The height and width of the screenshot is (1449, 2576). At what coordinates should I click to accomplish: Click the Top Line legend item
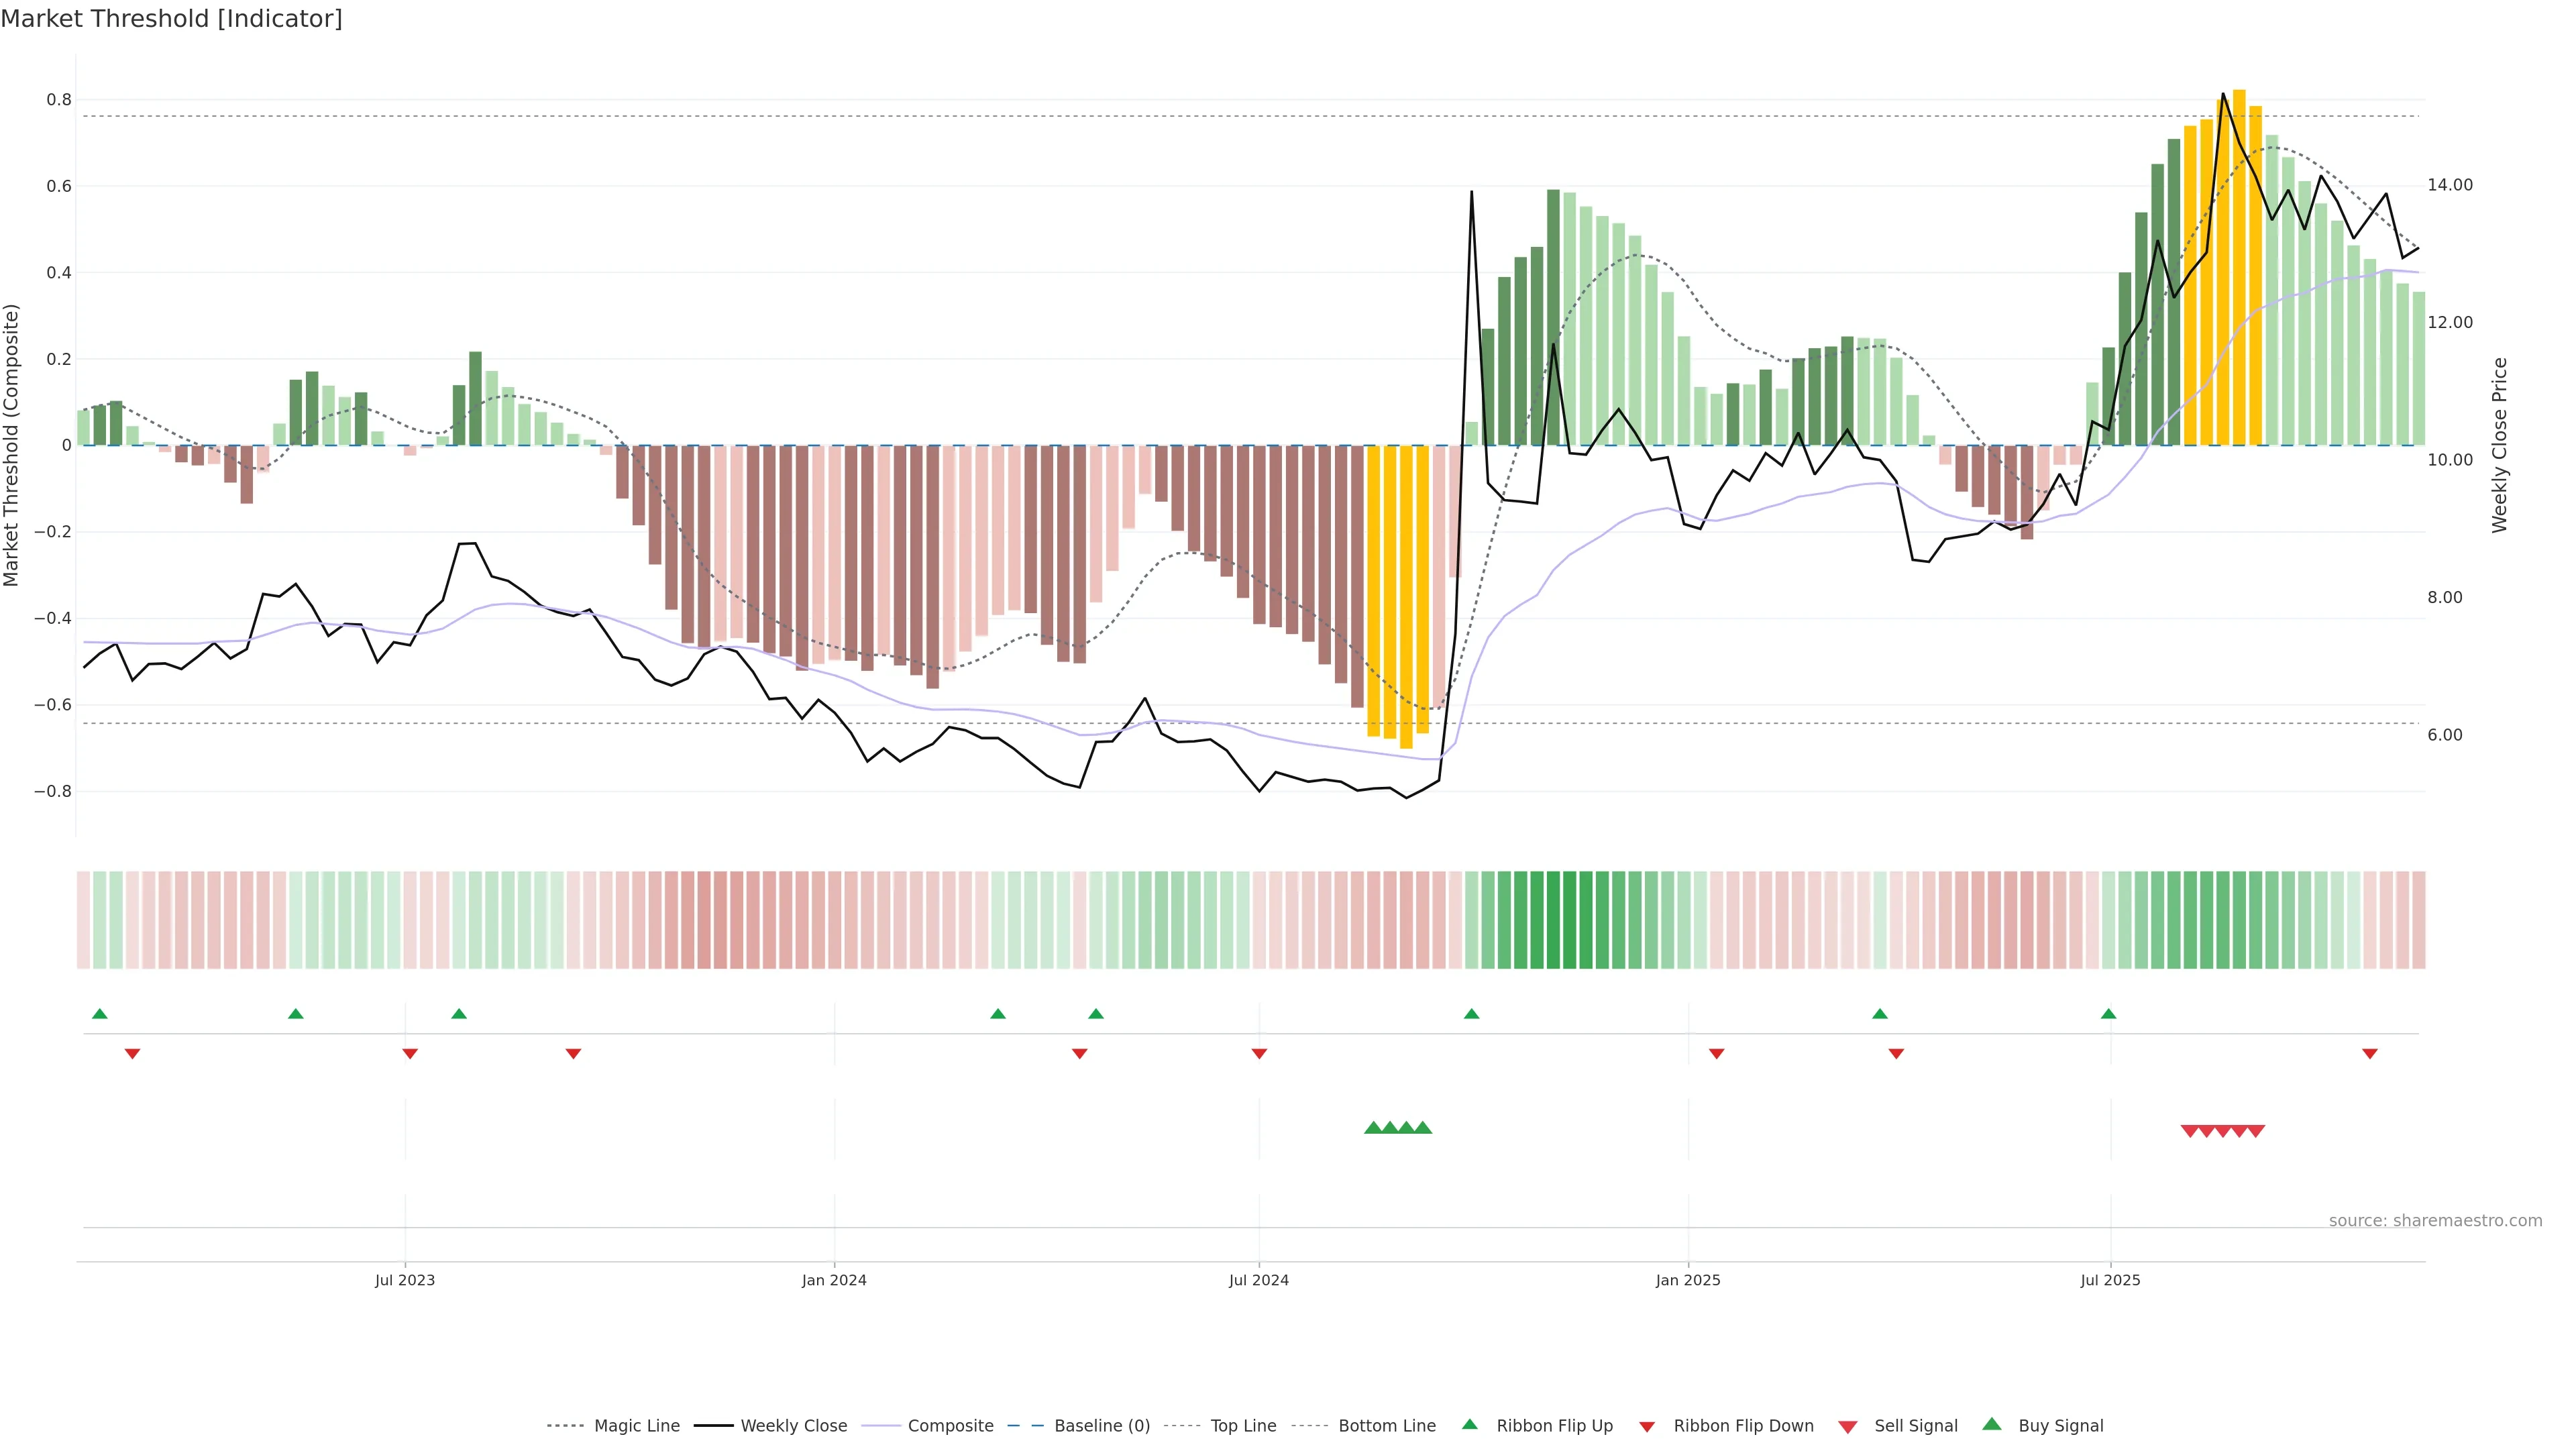pos(1243,1426)
